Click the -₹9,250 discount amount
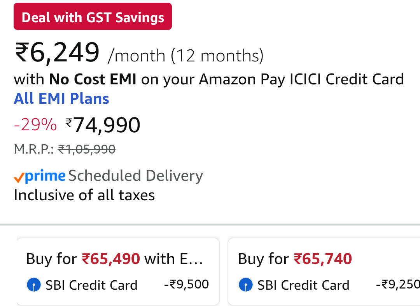This screenshot has height=306, width=420. [397, 284]
